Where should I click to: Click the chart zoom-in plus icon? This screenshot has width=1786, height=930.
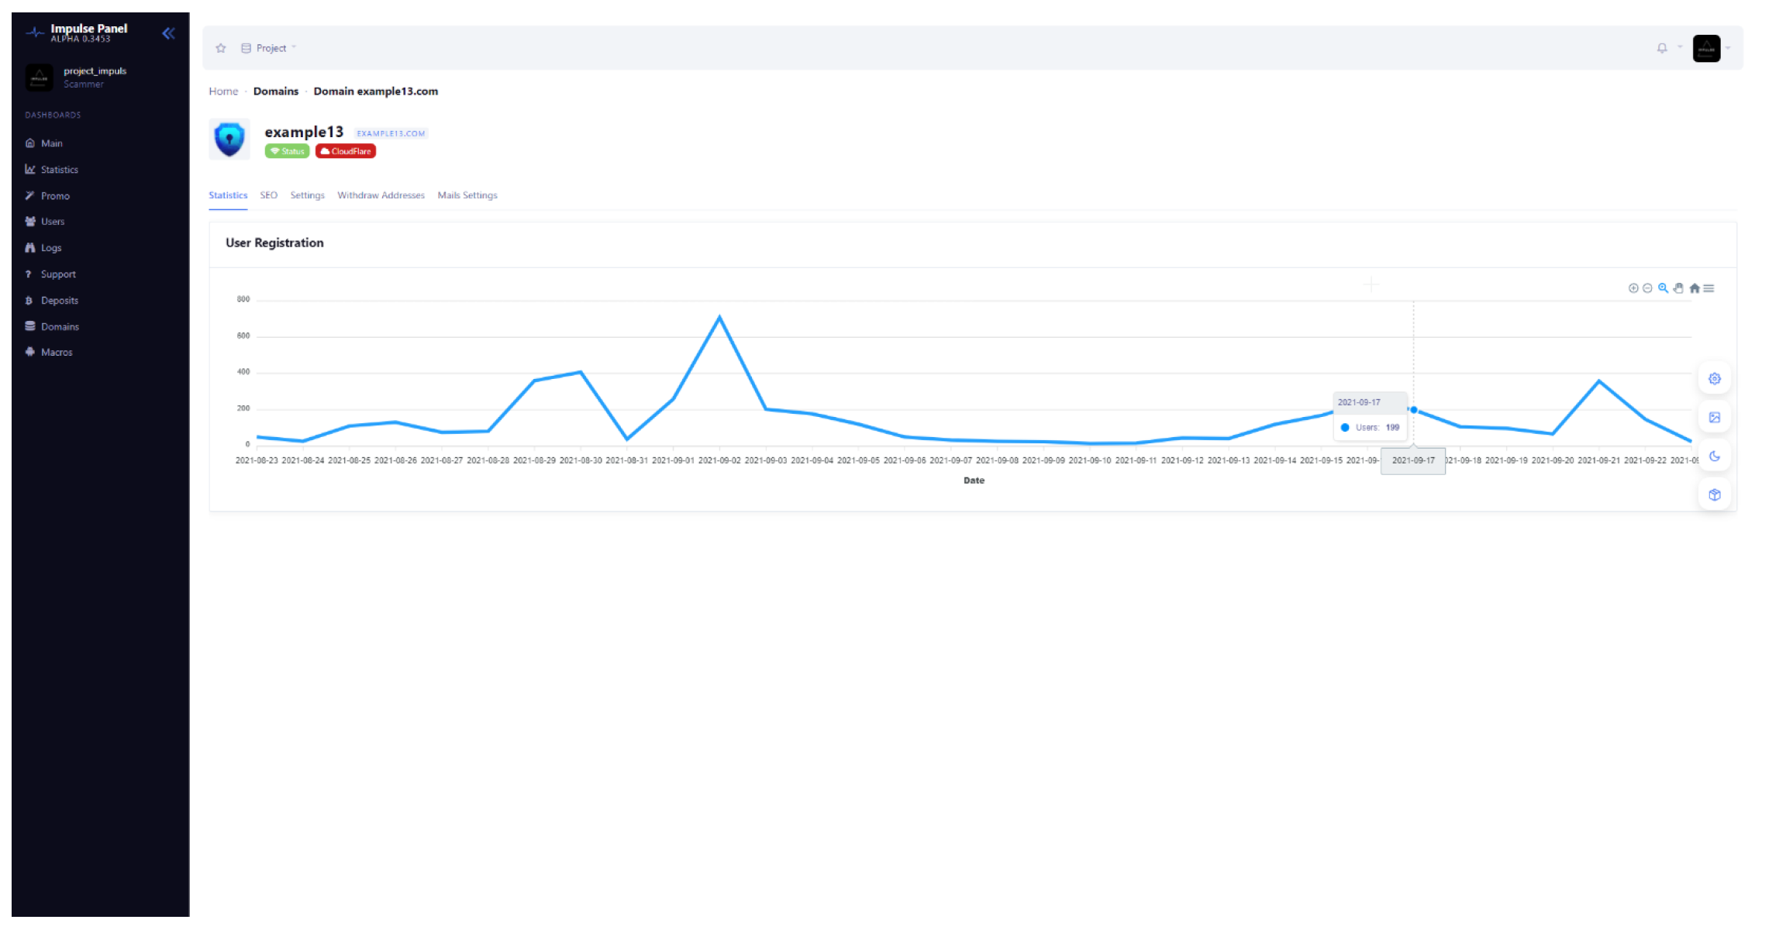[1633, 288]
